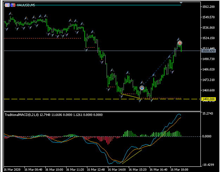Click the current price label 1508.470

[208, 51]
